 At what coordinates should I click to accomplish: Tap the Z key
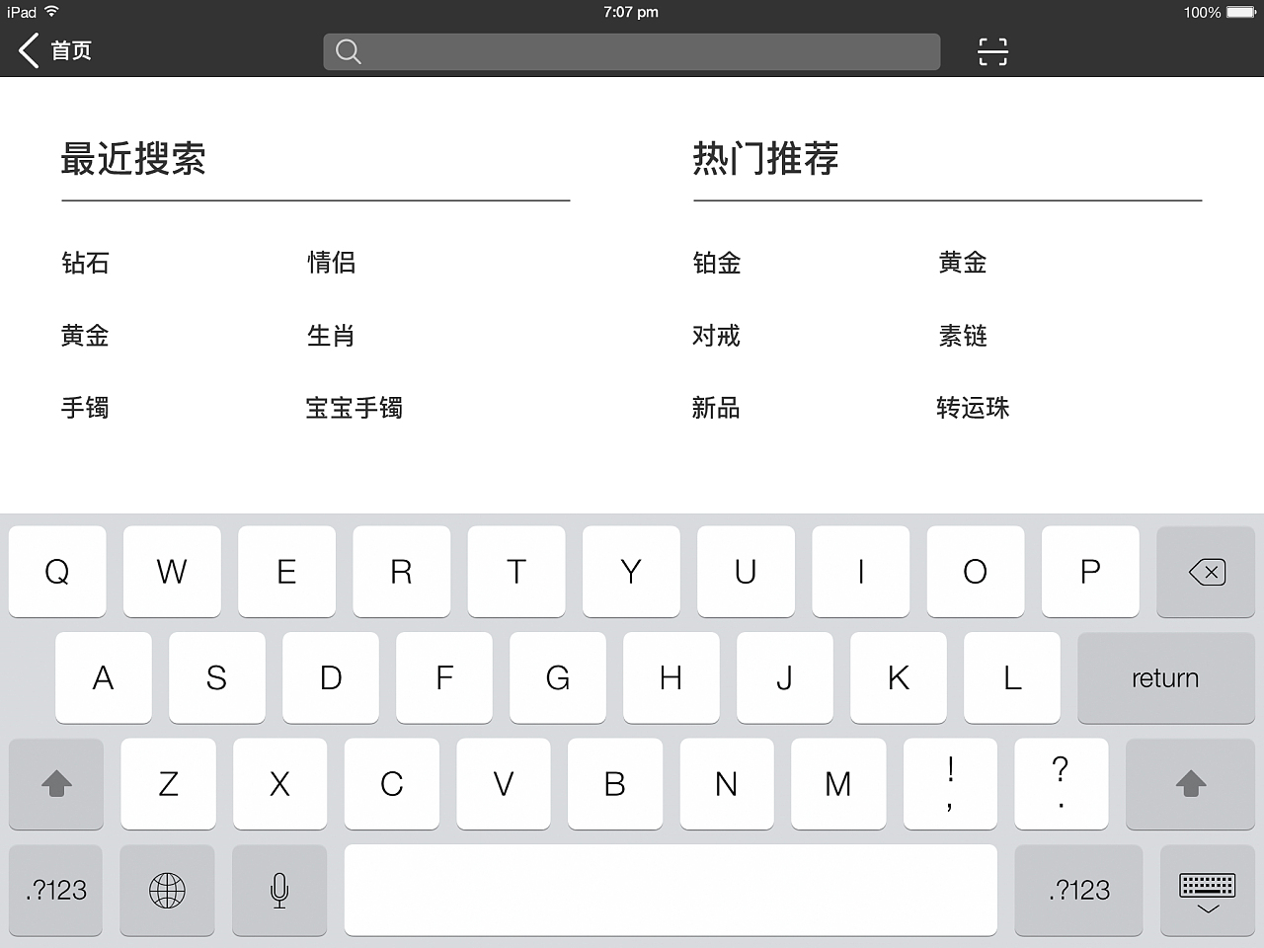point(168,784)
